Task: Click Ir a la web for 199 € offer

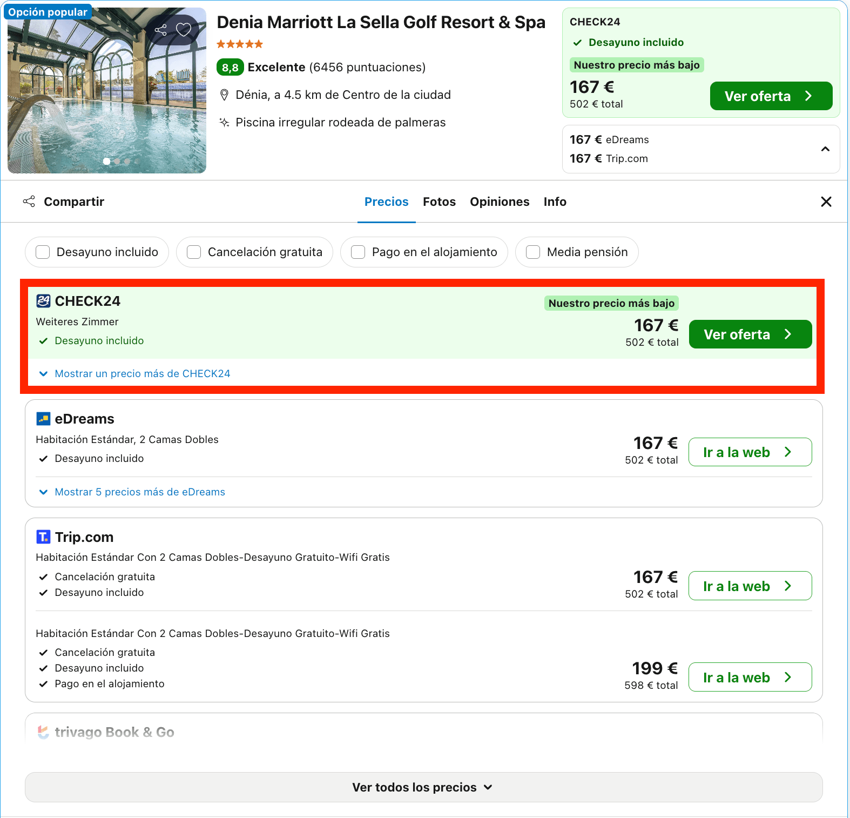Action: coord(750,677)
